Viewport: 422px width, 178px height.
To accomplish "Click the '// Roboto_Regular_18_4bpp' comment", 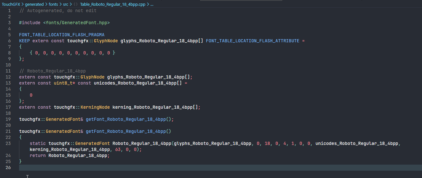I will 52,71.
